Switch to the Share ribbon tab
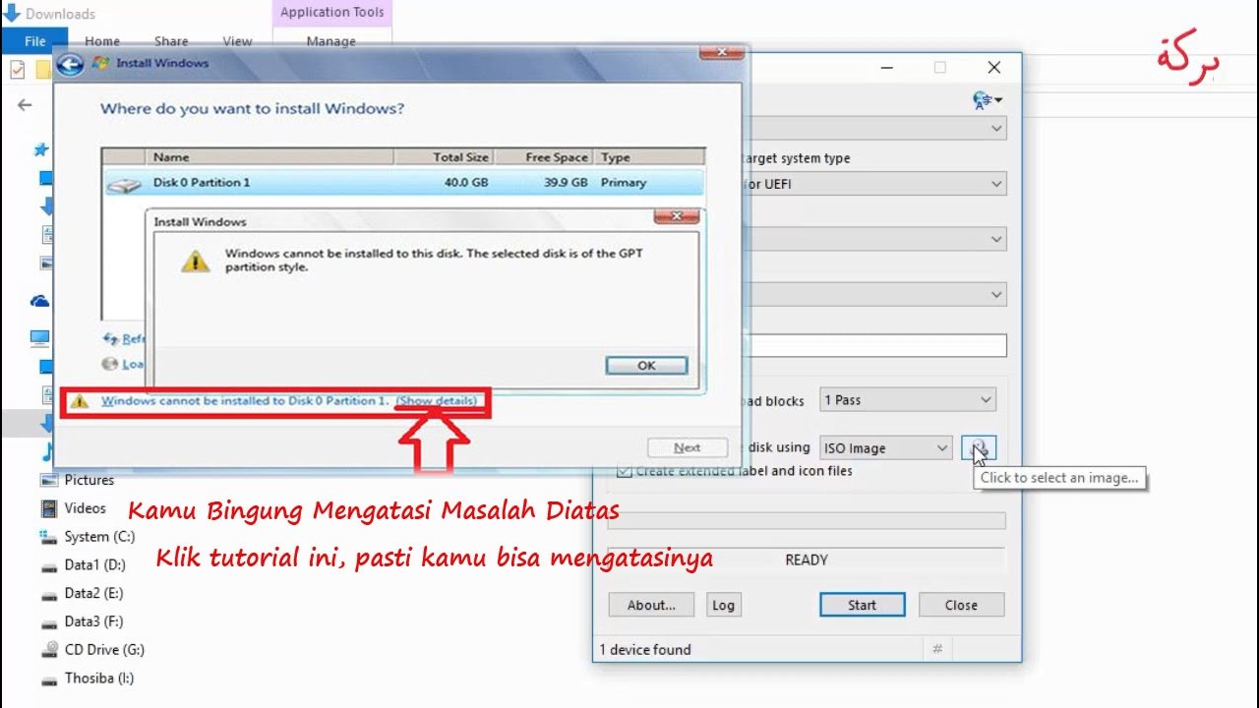 pos(171,41)
